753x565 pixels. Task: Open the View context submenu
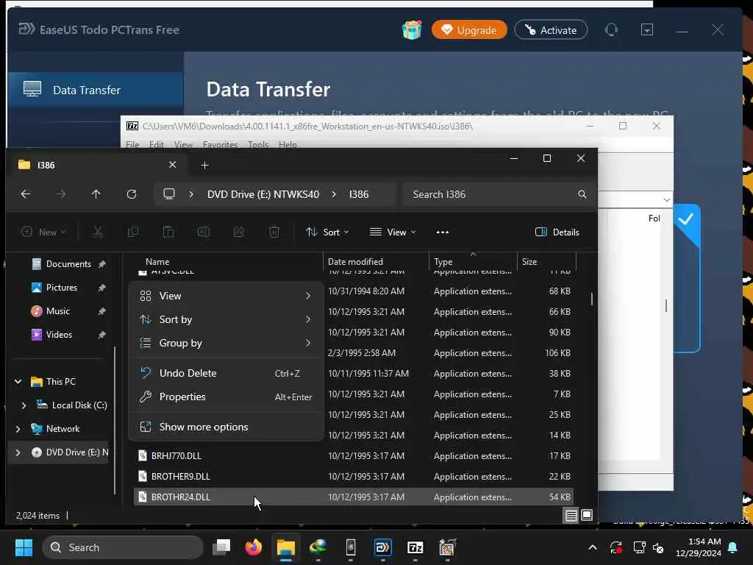(226, 296)
